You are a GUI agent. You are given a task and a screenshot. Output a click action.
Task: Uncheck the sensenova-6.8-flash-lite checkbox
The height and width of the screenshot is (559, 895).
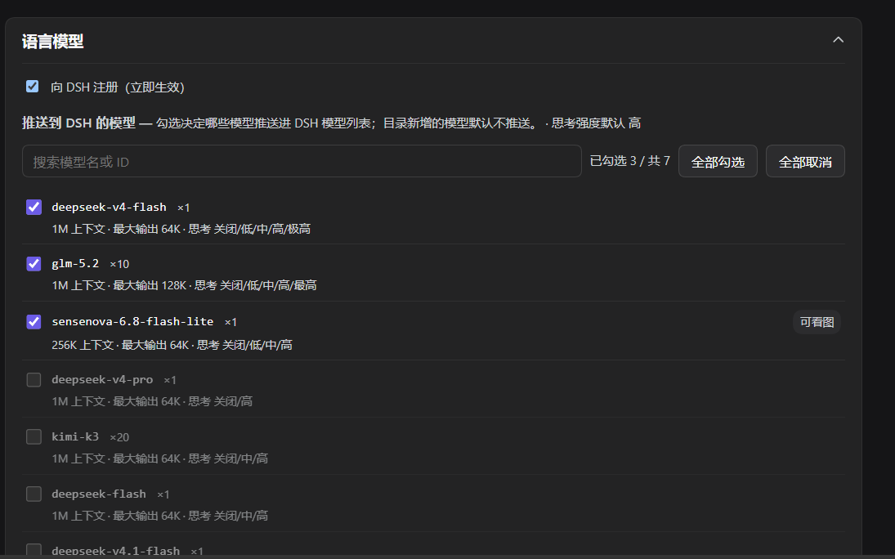(34, 321)
